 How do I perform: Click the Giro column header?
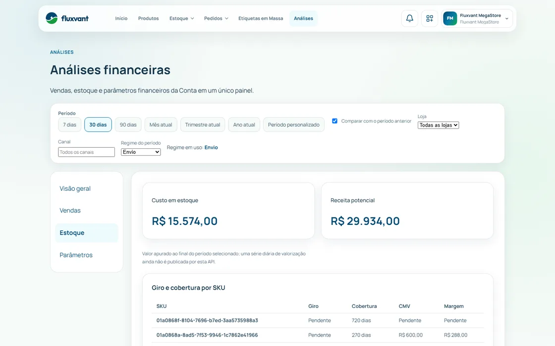[313, 306]
